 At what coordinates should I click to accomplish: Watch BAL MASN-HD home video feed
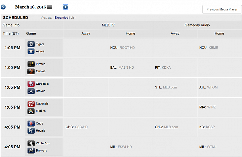pos(122,68)
